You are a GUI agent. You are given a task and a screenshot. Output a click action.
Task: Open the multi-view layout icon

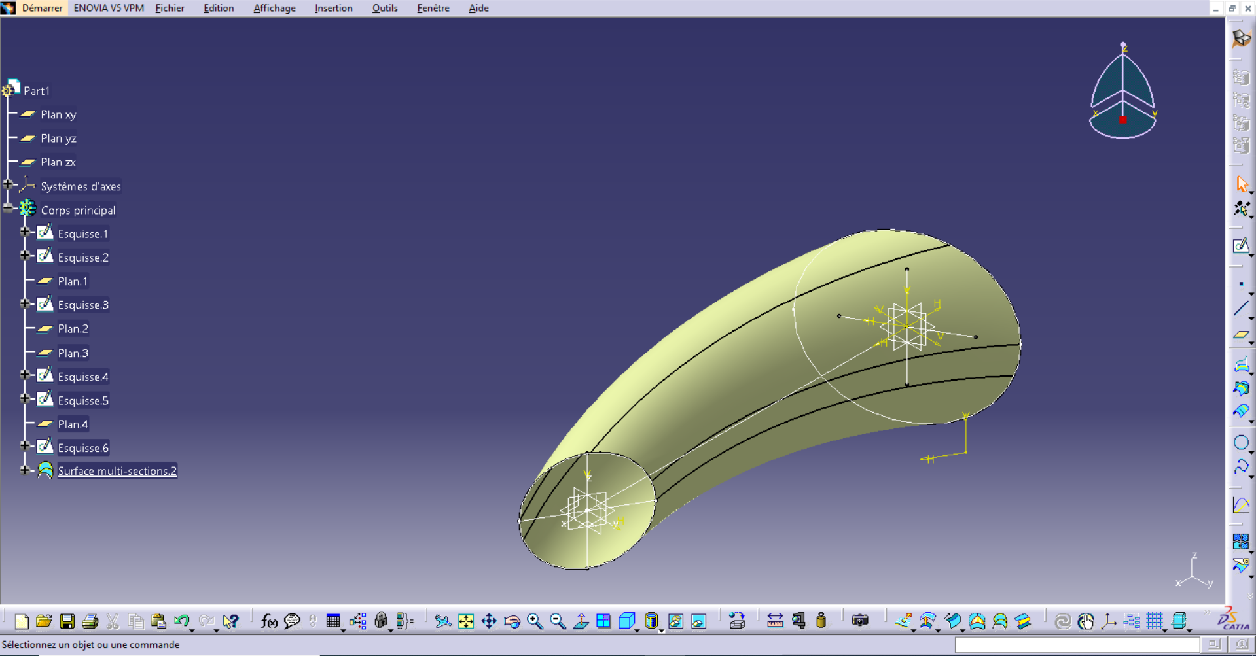pos(603,621)
